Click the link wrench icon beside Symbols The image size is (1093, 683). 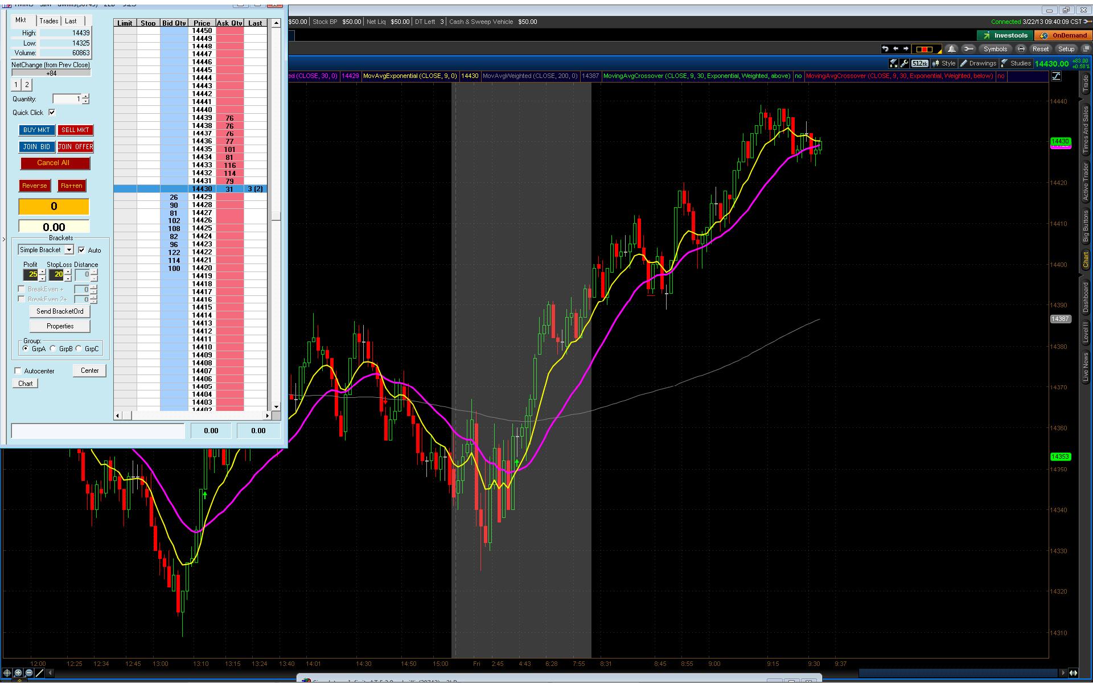968,49
